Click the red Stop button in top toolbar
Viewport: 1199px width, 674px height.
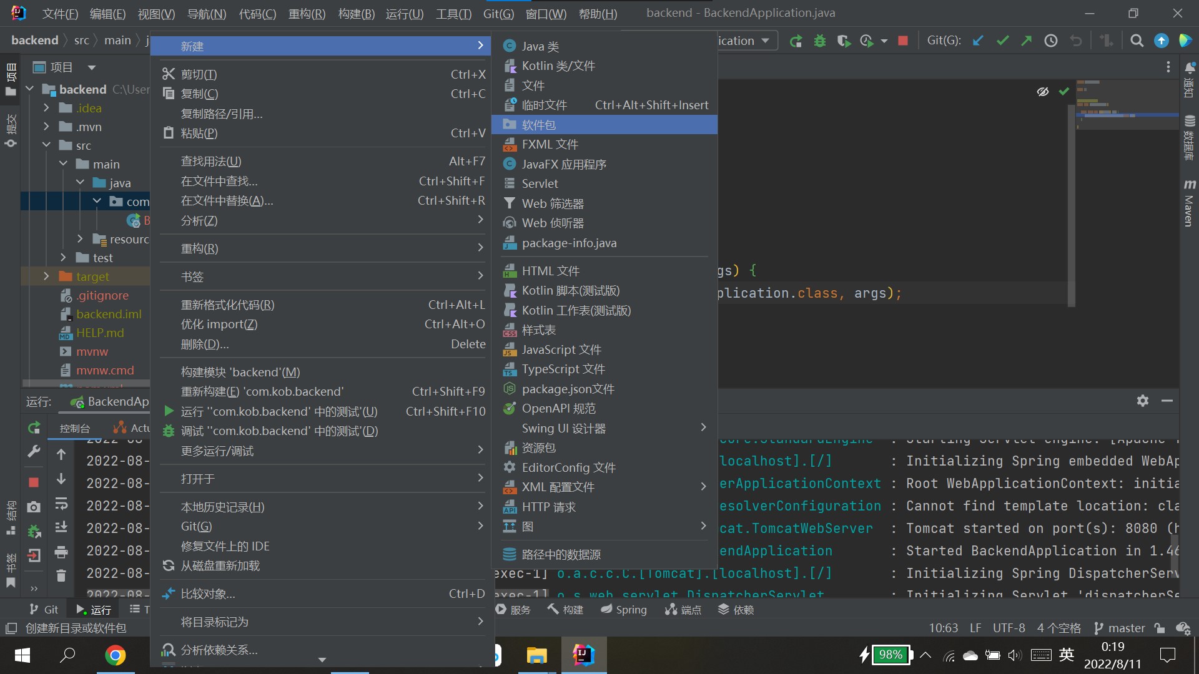point(903,41)
